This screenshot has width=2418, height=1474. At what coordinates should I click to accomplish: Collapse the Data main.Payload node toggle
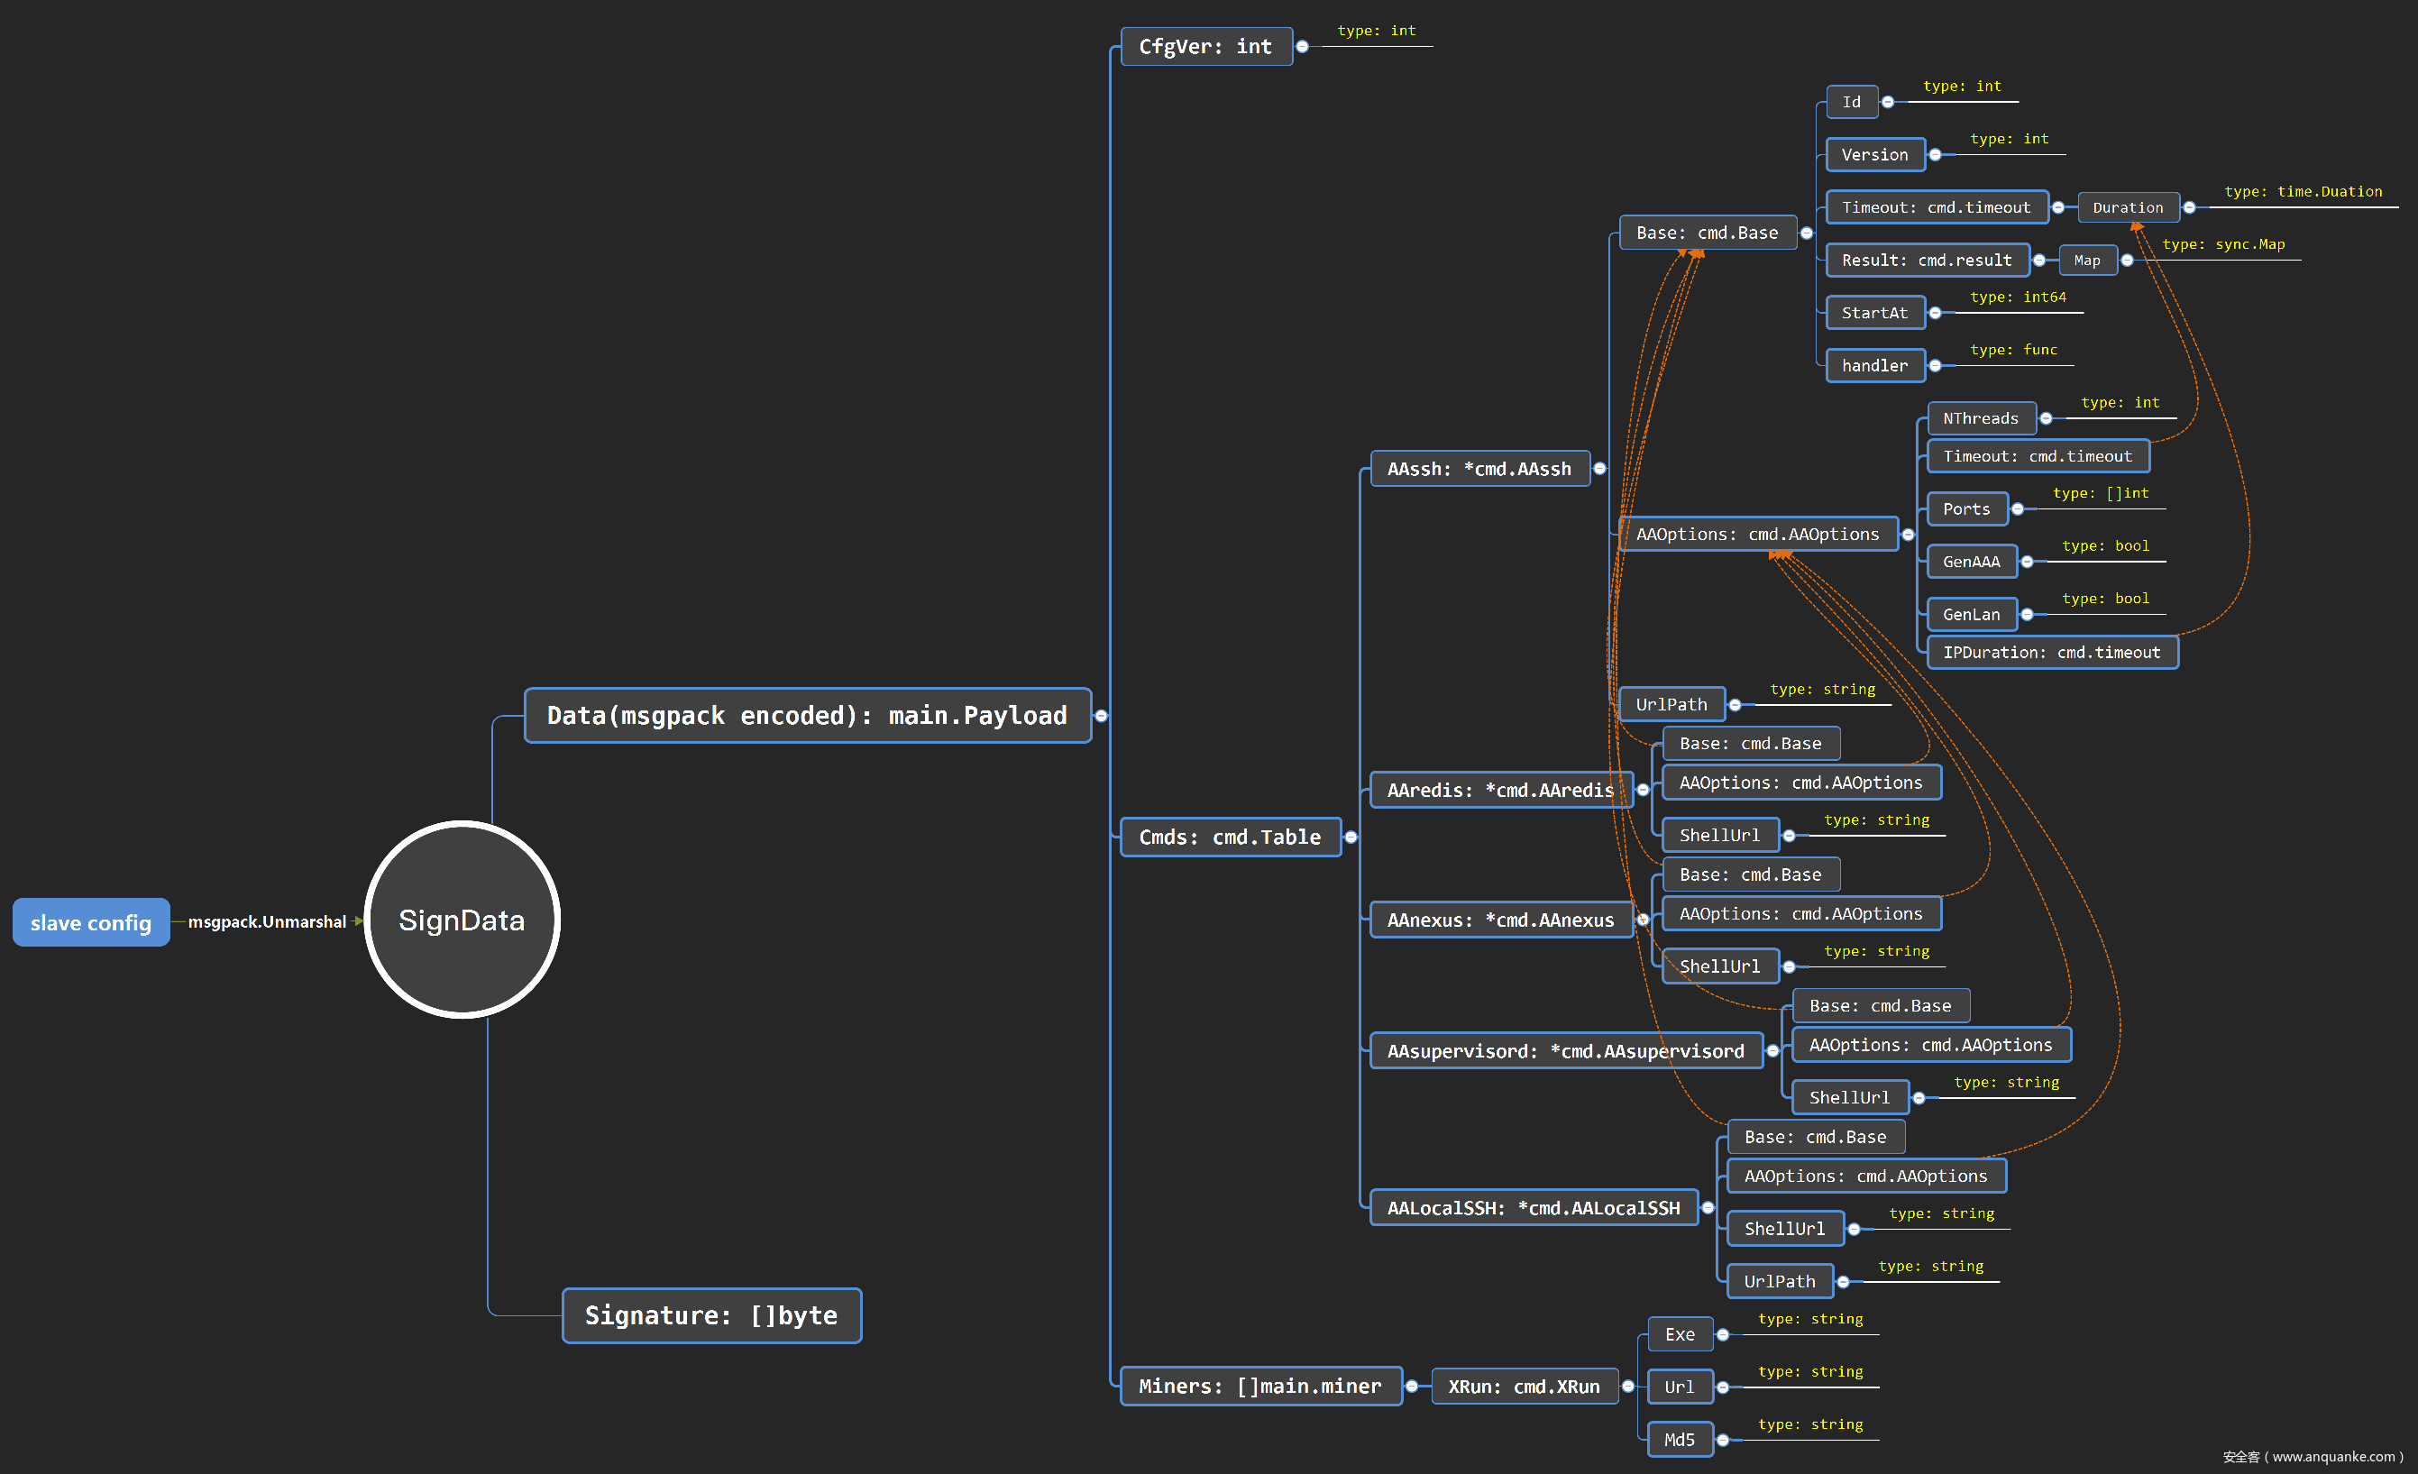coord(1101,716)
